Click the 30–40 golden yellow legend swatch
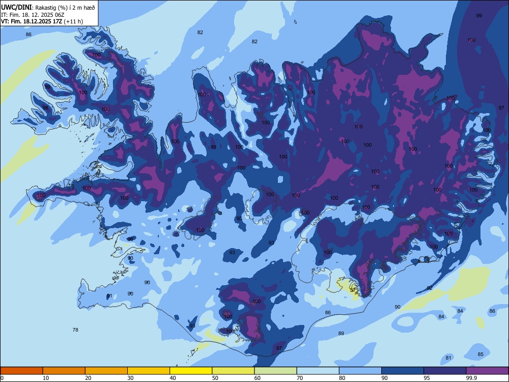This screenshot has height=382, width=509. click(149, 371)
